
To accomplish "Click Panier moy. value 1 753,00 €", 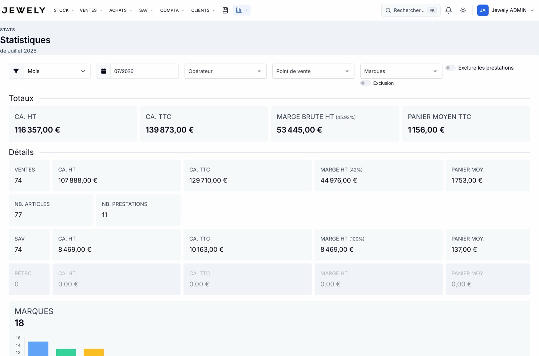I will [467, 180].
